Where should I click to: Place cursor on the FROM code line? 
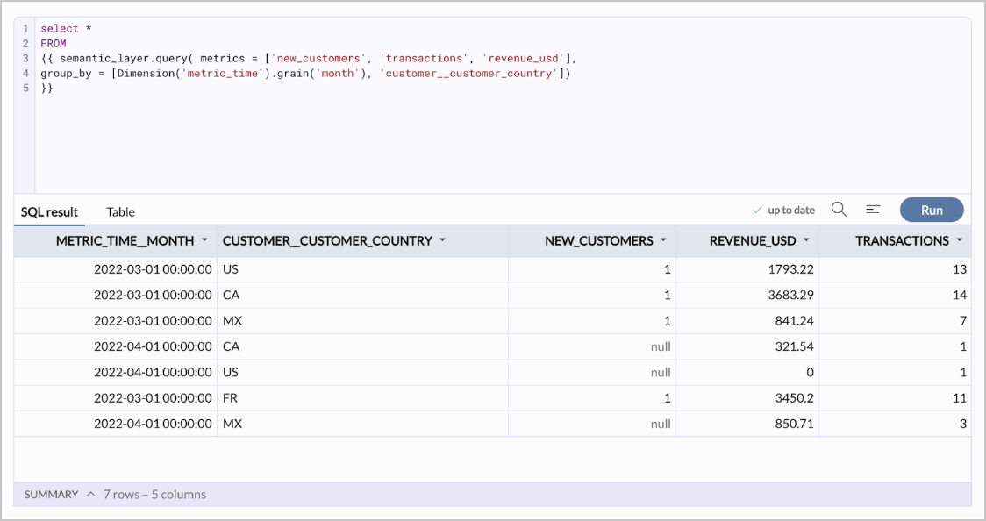[x=54, y=43]
